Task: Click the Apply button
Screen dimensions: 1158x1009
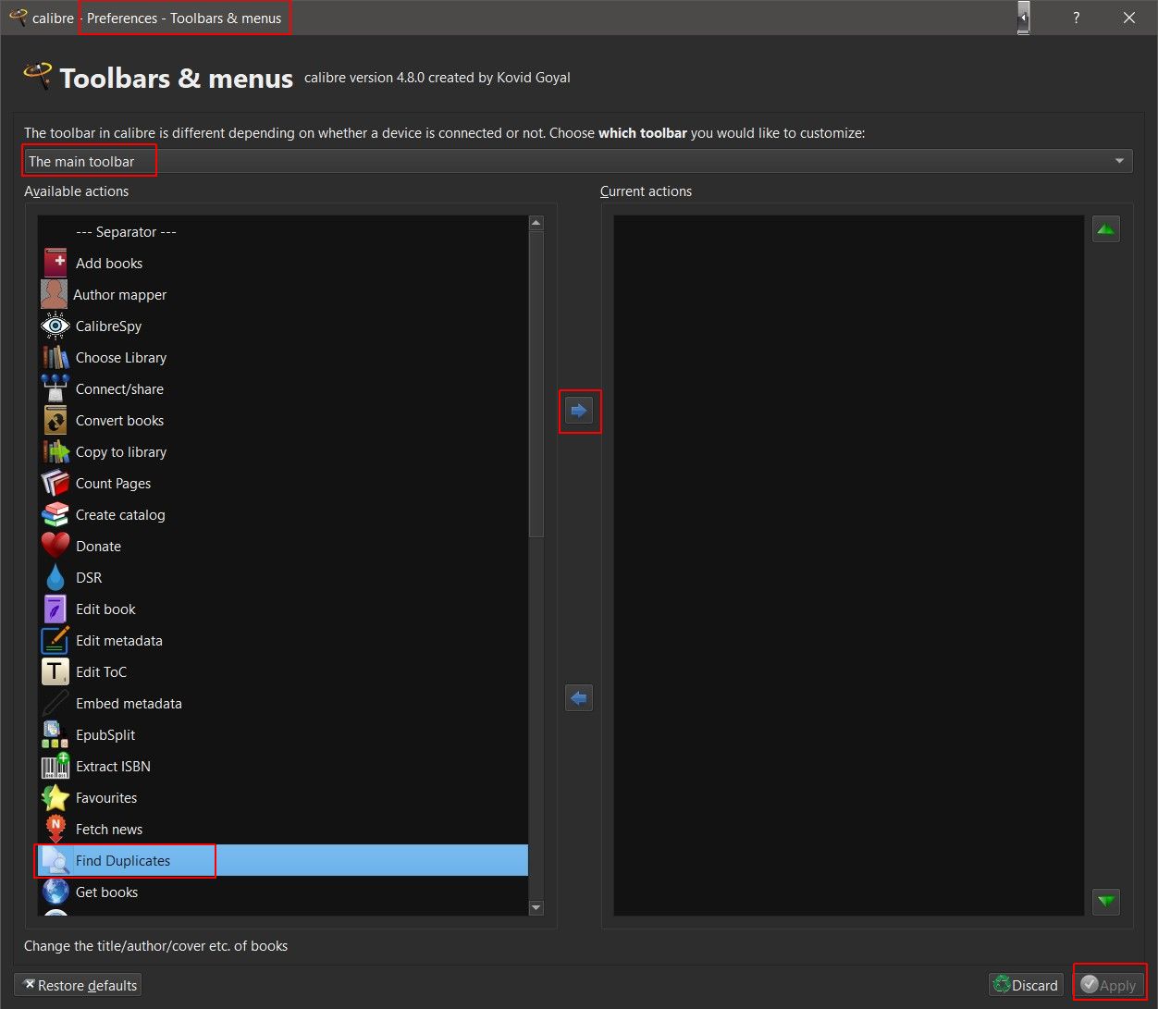Action: (x=1109, y=985)
